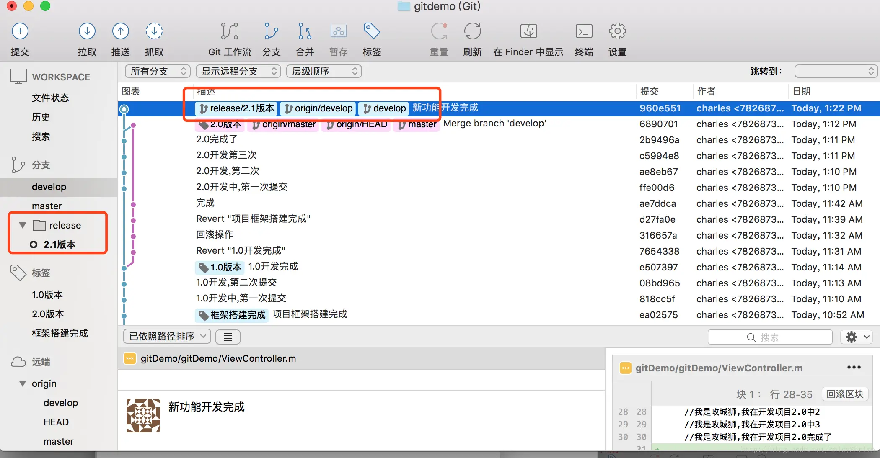
Task: Click the 标签 (Tag) toolbar icon
Action: click(x=372, y=31)
